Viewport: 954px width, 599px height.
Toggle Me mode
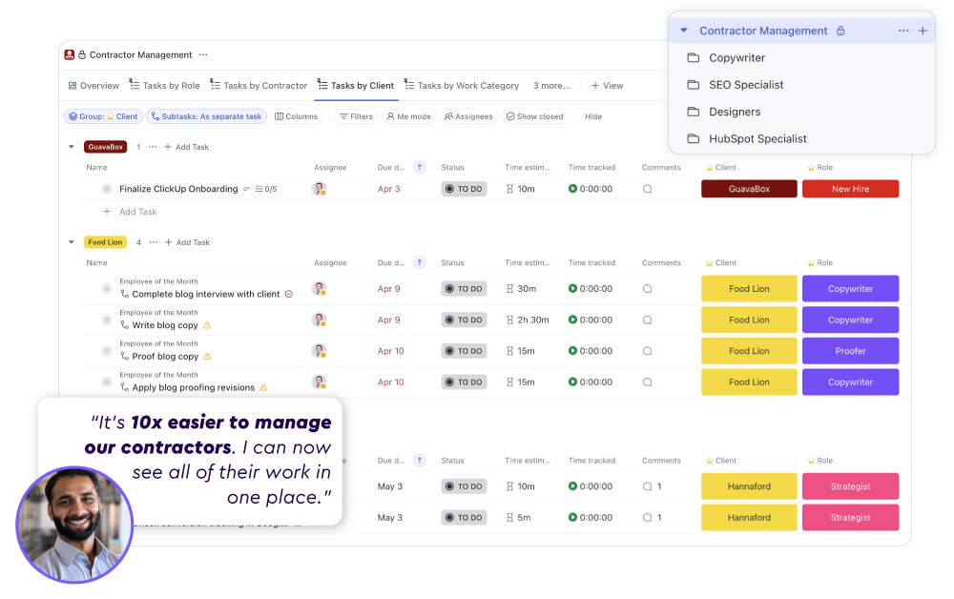tap(409, 116)
